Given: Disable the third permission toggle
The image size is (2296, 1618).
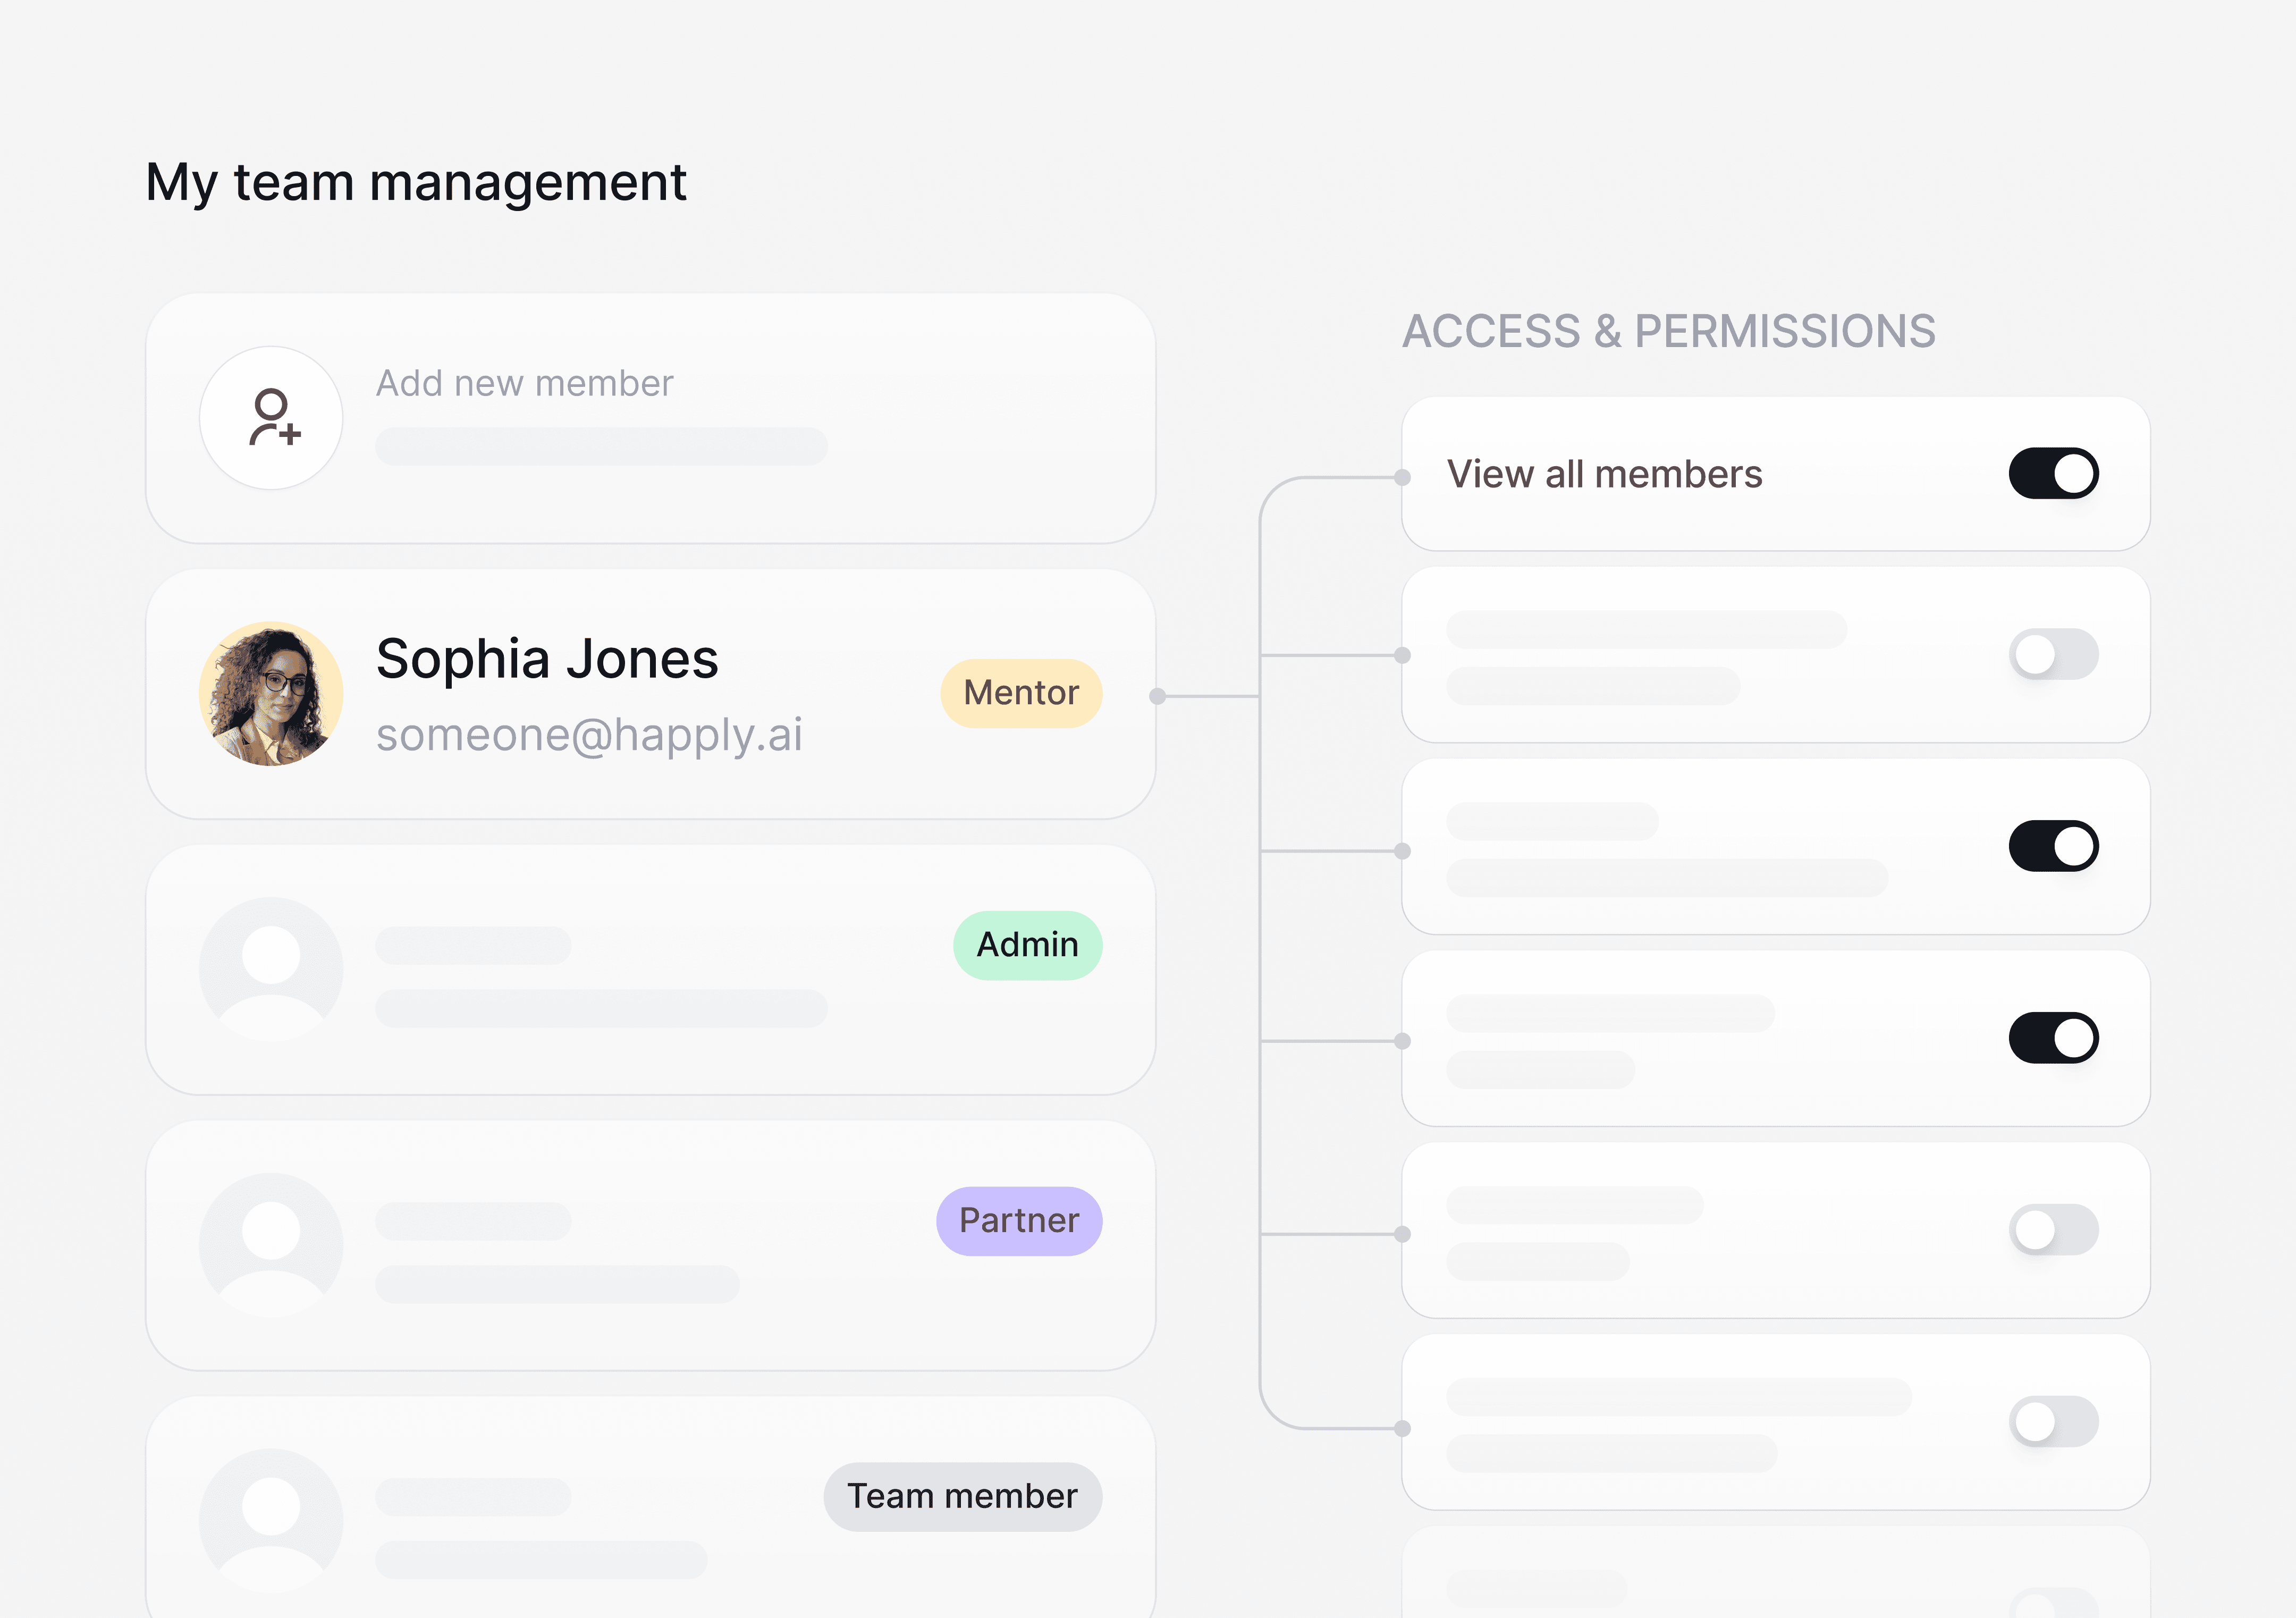Looking at the screenshot, I should (x=2053, y=846).
